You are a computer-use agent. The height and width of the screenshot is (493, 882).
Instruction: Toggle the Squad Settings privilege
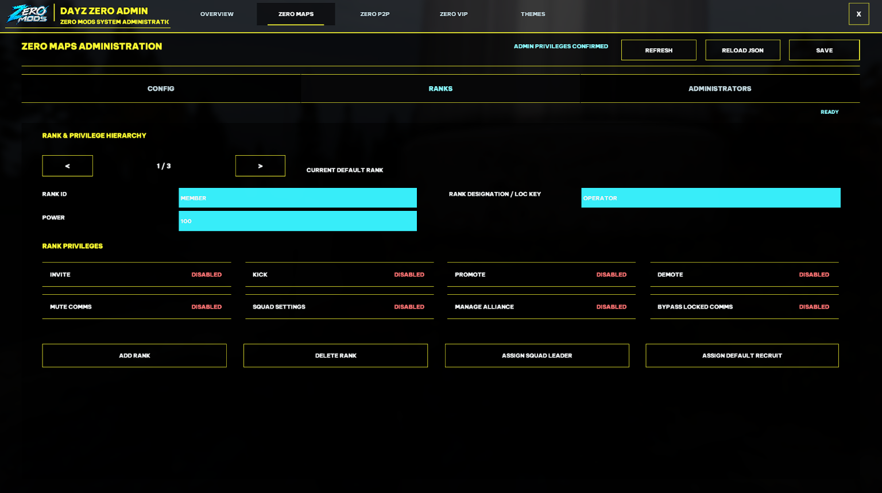(x=339, y=307)
